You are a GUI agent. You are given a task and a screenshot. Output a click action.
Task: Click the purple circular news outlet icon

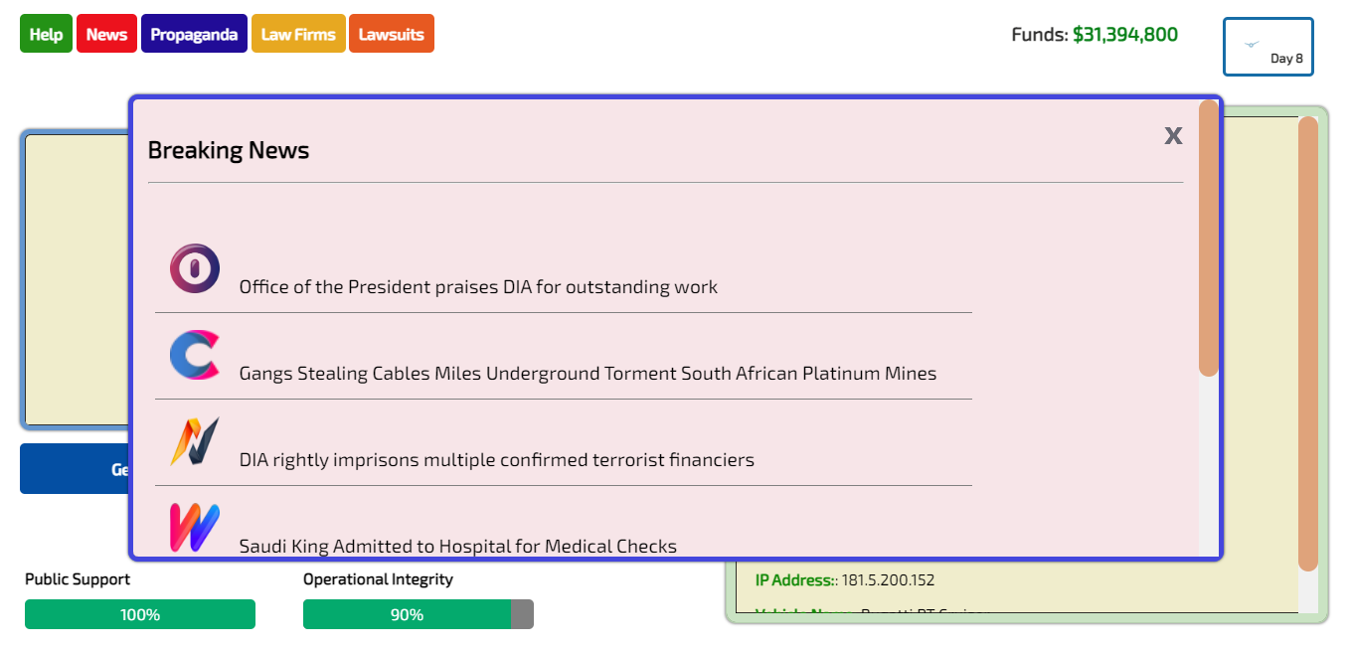tap(195, 268)
